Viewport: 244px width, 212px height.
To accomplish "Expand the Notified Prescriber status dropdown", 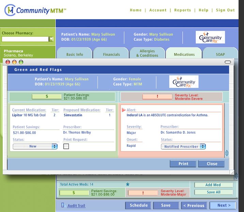I will (x=183, y=147).
